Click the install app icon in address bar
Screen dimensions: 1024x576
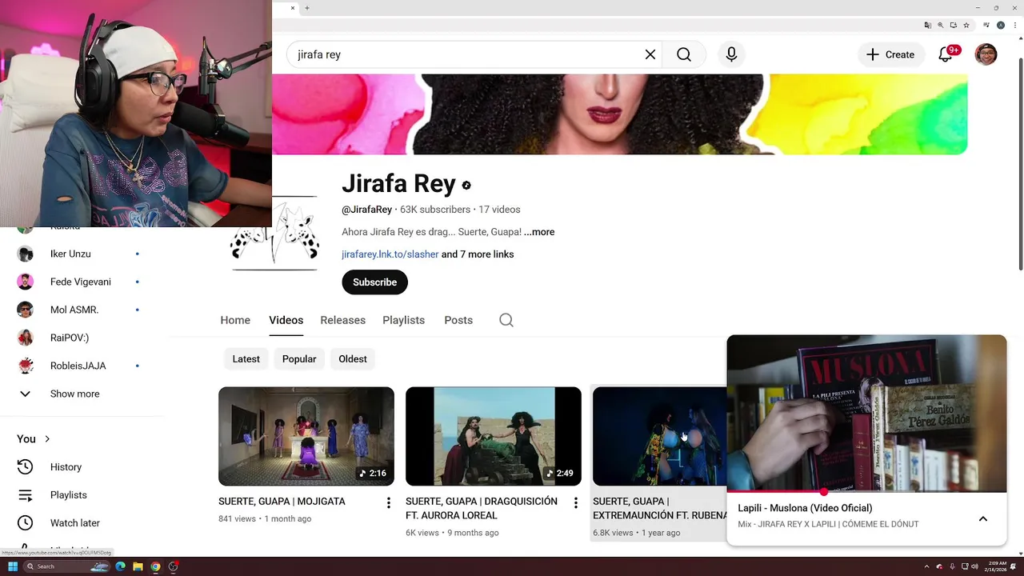[954, 26]
